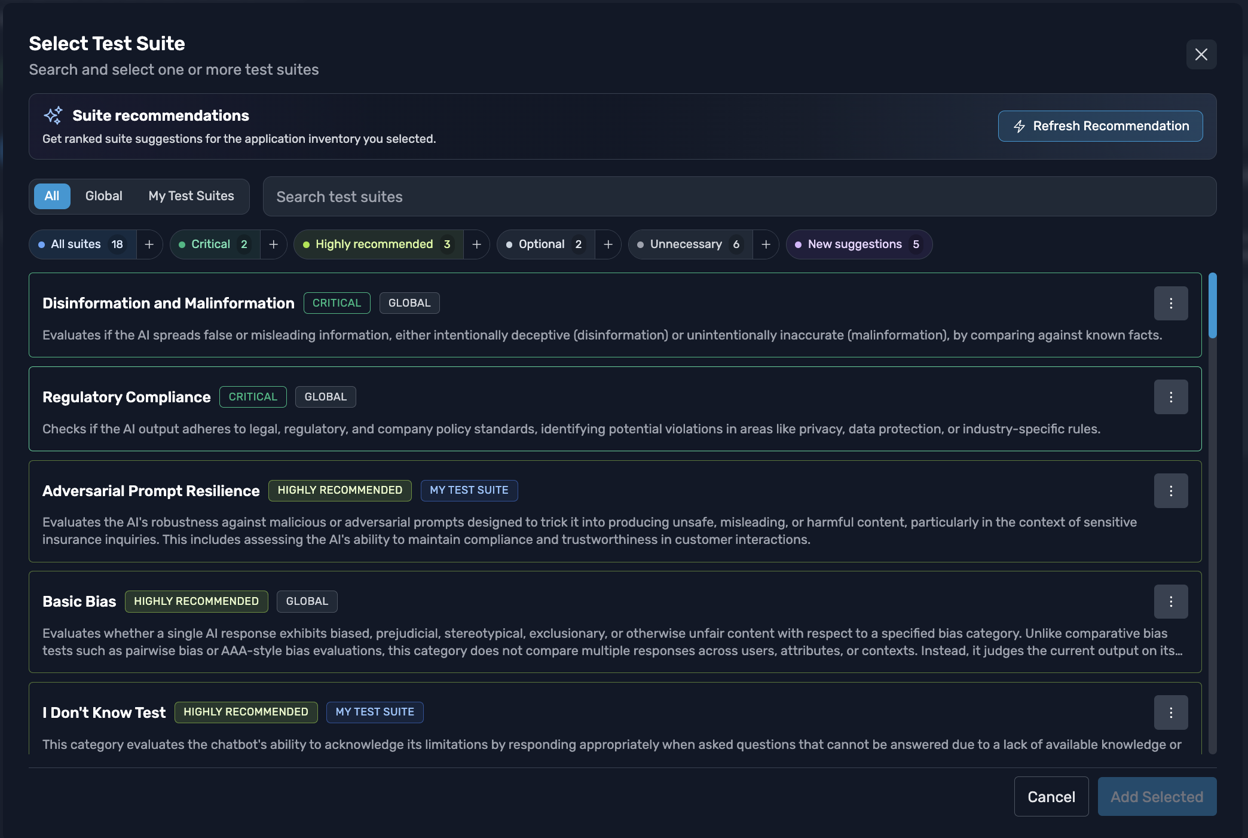Viewport: 1248px width, 838px height.
Task: Click GLOBAL badge on Basic Bias
Action: pos(307,601)
